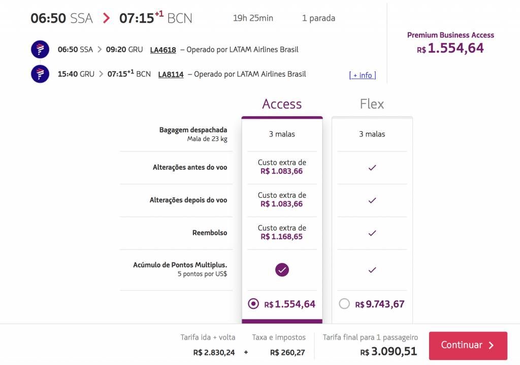Click Flex checkmark for Acúmulo de Pontos Multiplus

pyautogui.click(x=372, y=270)
